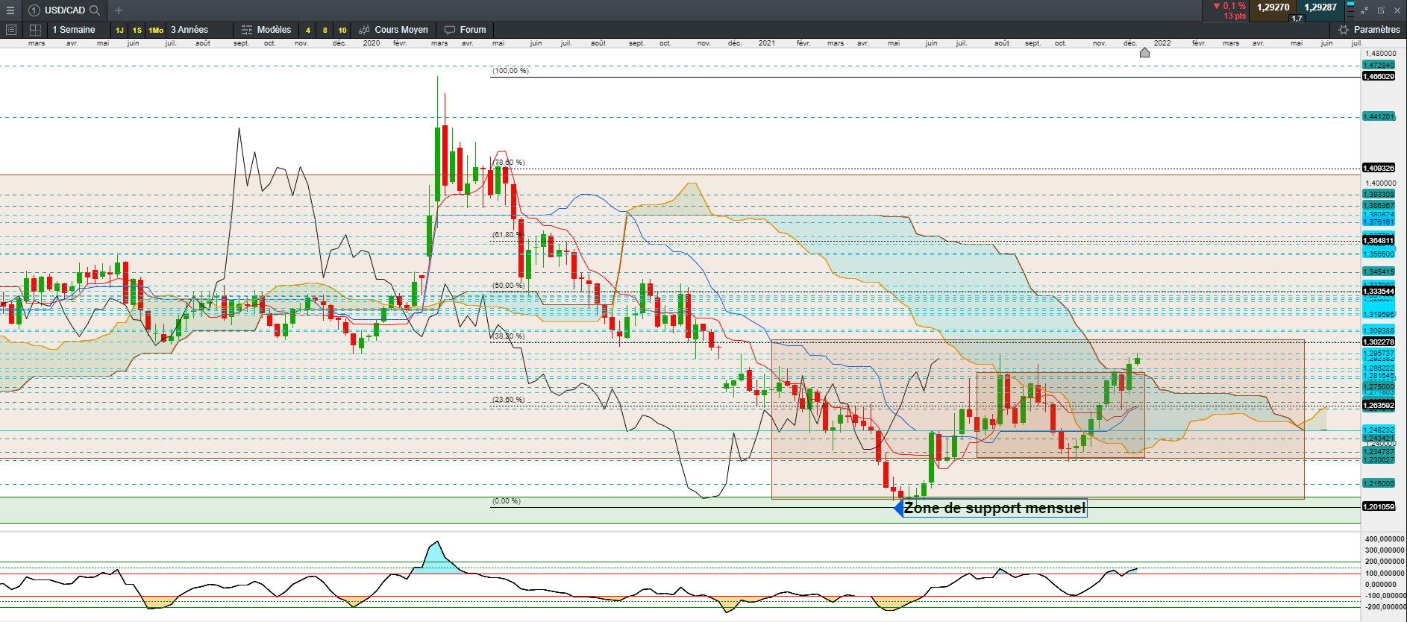
Task: Open the hamburger main menu
Action: pyautogui.click(x=10, y=10)
